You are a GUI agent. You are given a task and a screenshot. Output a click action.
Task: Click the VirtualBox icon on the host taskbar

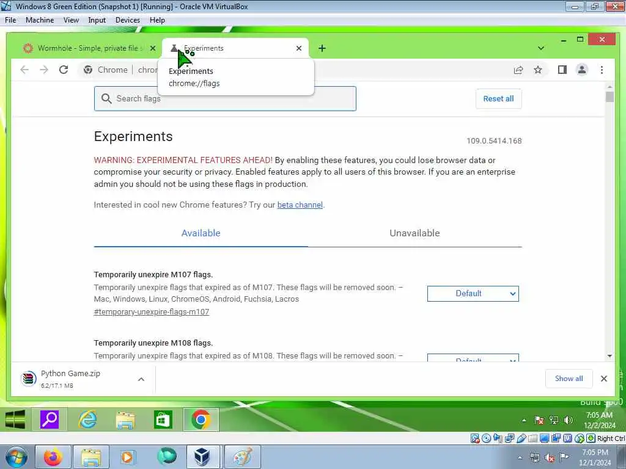click(202, 457)
